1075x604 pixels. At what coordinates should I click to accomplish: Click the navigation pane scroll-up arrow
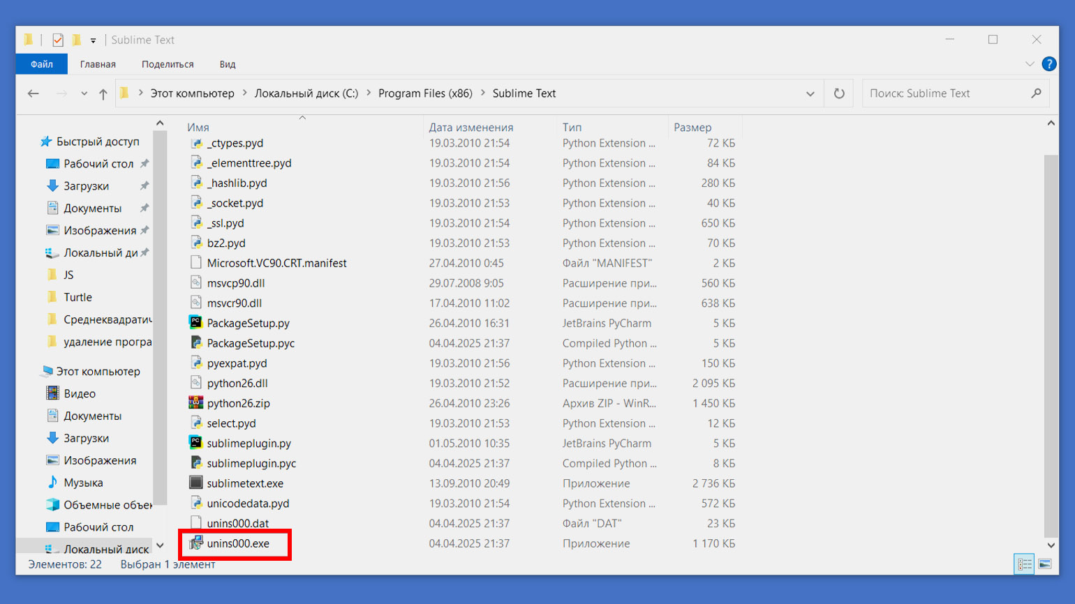tap(160, 123)
